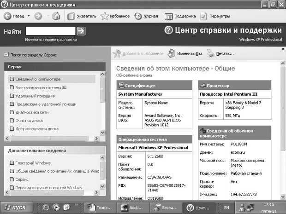Click content pane scroll-down arrow
Image resolution: width=286 pixels, height=214 pixels.
coord(283,197)
